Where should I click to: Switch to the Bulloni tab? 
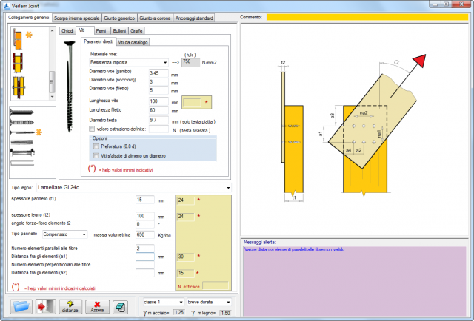click(x=119, y=31)
